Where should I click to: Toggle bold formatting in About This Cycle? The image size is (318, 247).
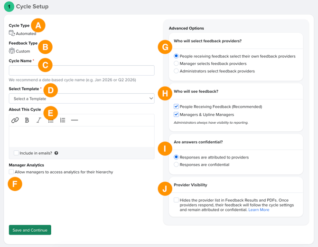click(x=27, y=120)
